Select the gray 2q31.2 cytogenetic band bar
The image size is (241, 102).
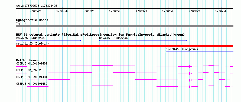point(125,26)
